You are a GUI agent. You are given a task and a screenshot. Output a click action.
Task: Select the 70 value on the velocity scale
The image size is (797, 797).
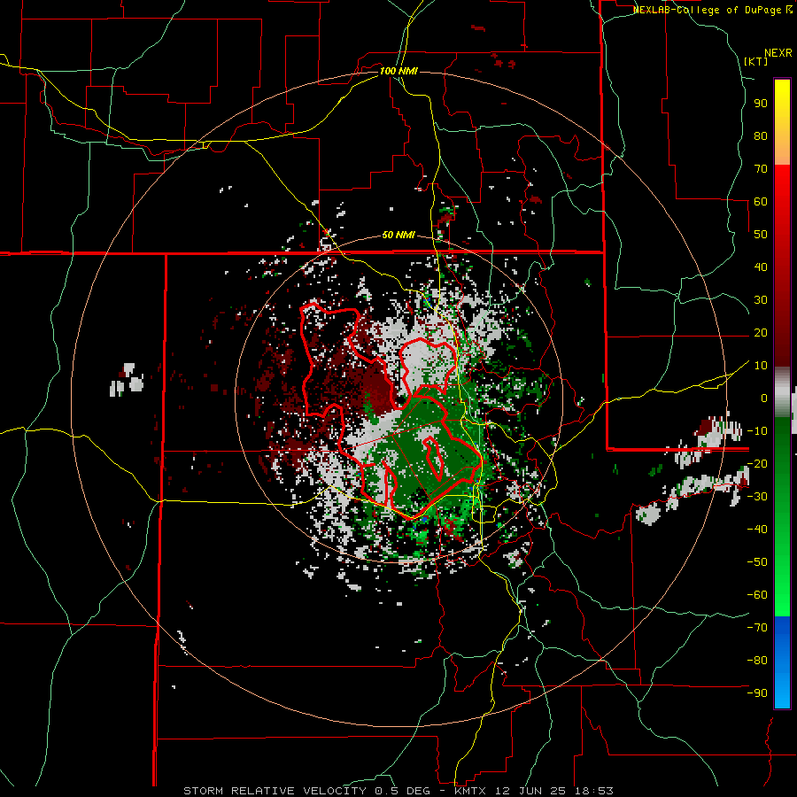pos(761,169)
